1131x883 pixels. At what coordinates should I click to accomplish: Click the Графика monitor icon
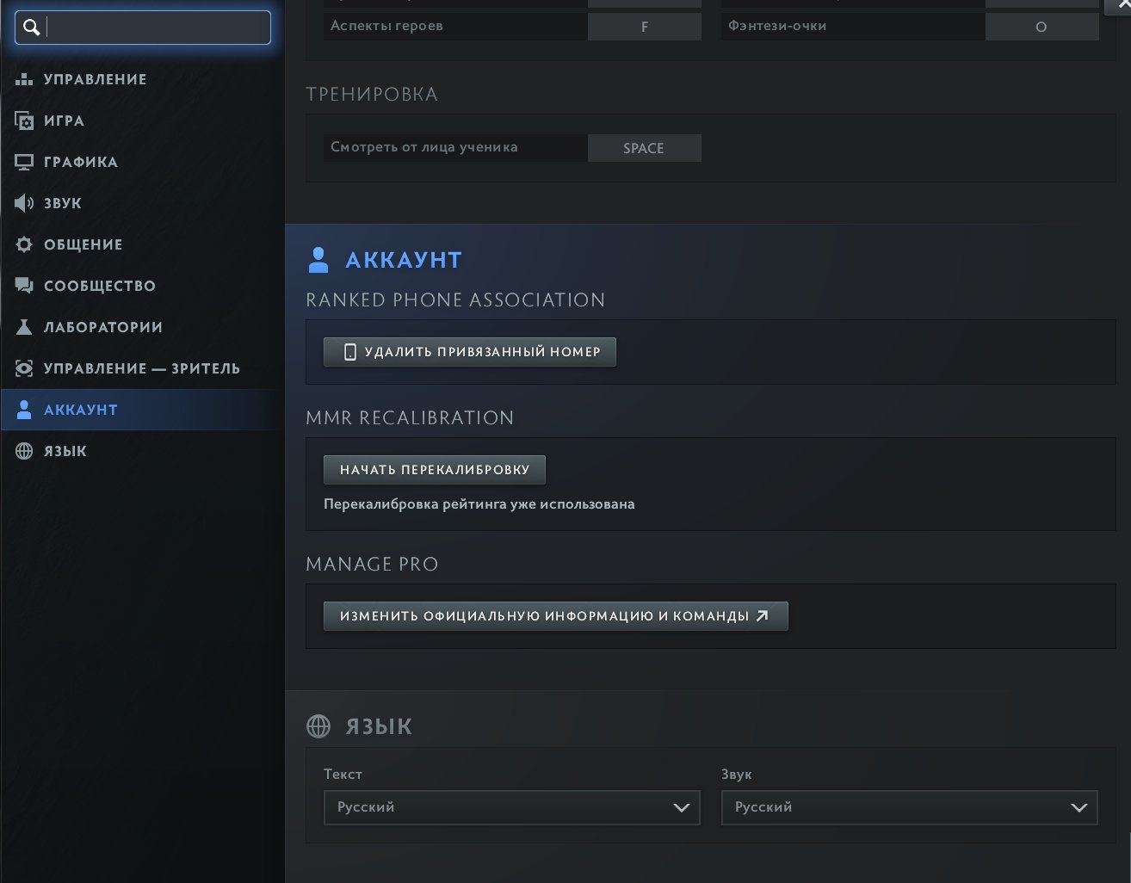[24, 162]
